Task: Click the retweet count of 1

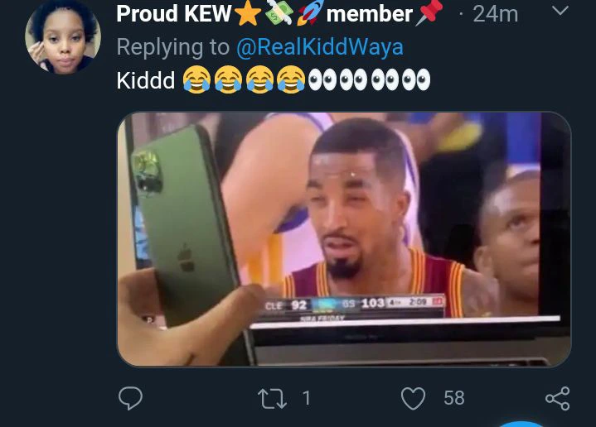Action: pyautogui.click(x=306, y=399)
